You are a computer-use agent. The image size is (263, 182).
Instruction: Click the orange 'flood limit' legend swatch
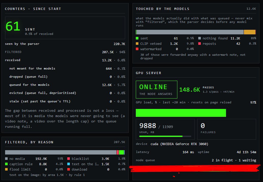[6, 169]
